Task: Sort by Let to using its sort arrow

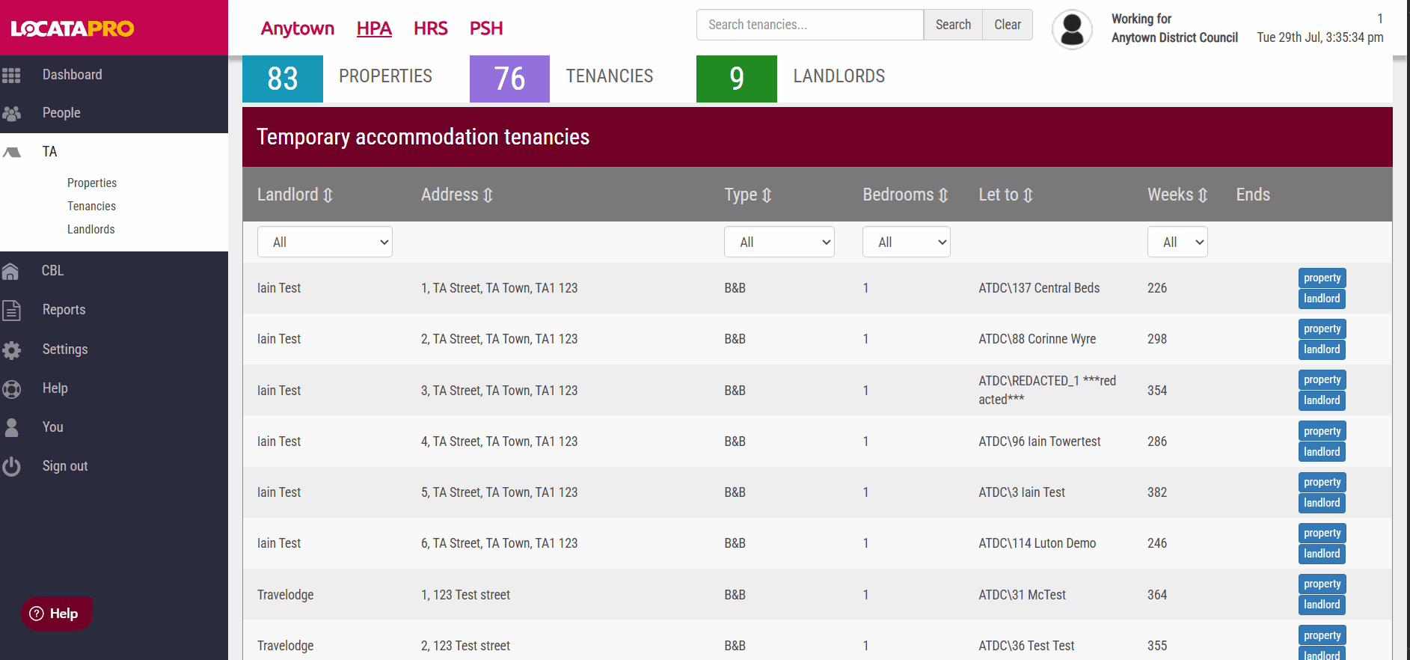Action: tap(1028, 195)
